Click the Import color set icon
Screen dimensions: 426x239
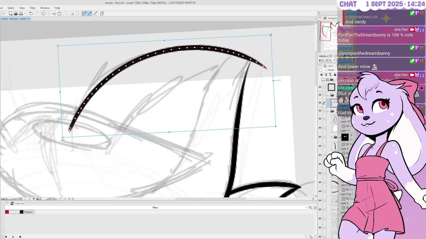315,208
